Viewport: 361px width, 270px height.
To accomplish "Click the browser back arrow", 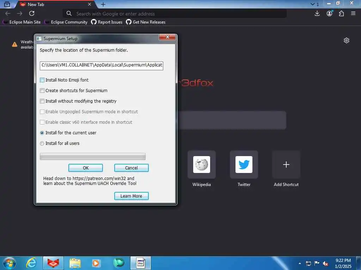I will pyautogui.click(x=8, y=14).
